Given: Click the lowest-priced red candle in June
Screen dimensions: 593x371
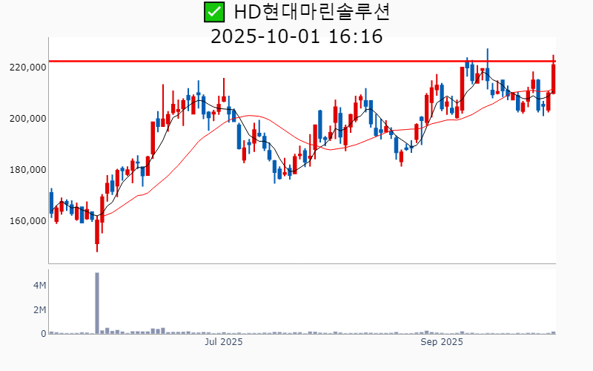Looking at the screenshot, I should [x=97, y=232].
